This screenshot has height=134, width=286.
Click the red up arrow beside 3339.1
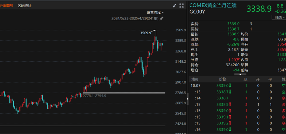230,117
